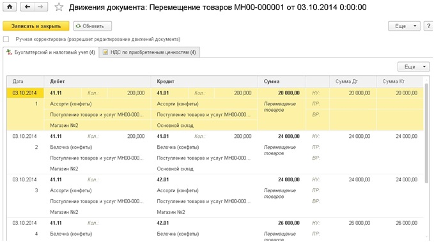Image resolution: width=434 pixels, height=242 pixels.
Task: Expand the table-level Еще dropdown
Action: click(x=414, y=66)
